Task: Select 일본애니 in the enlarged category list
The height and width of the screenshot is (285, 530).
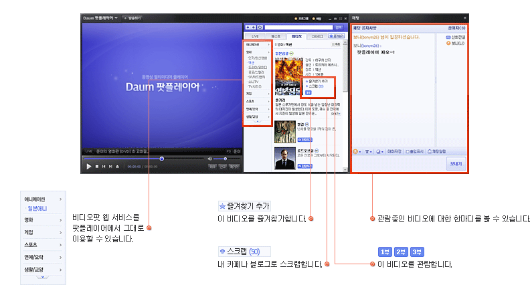Action: pos(37,209)
